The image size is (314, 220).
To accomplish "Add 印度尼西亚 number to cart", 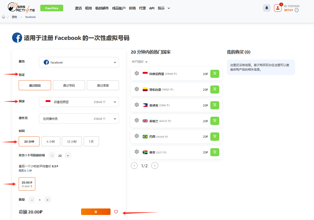I will pyautogui.click(x=215, y=74).
